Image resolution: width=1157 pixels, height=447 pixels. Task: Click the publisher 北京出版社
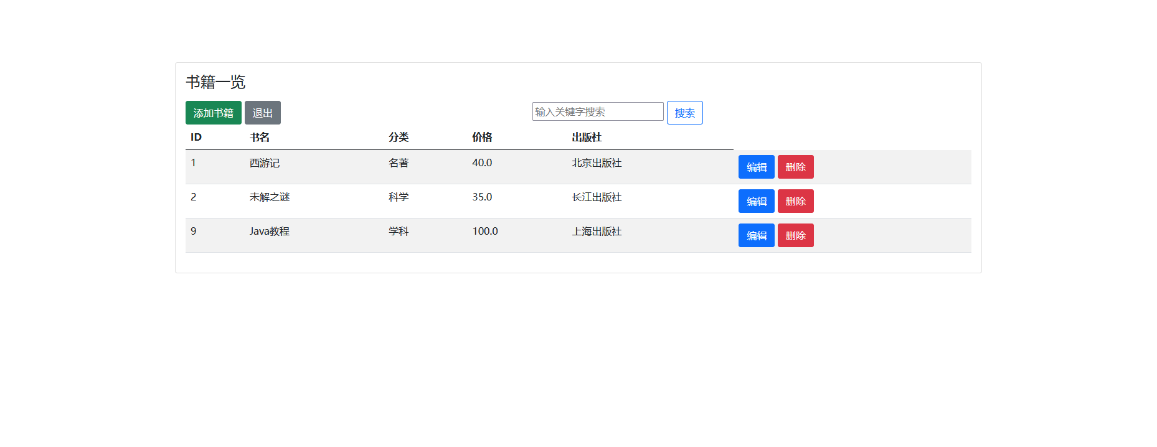point(597,162)
